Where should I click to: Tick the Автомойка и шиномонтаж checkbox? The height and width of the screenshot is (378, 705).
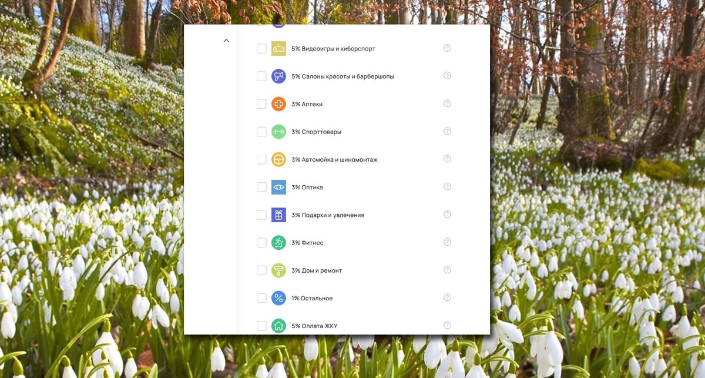(x=261, y=159)
